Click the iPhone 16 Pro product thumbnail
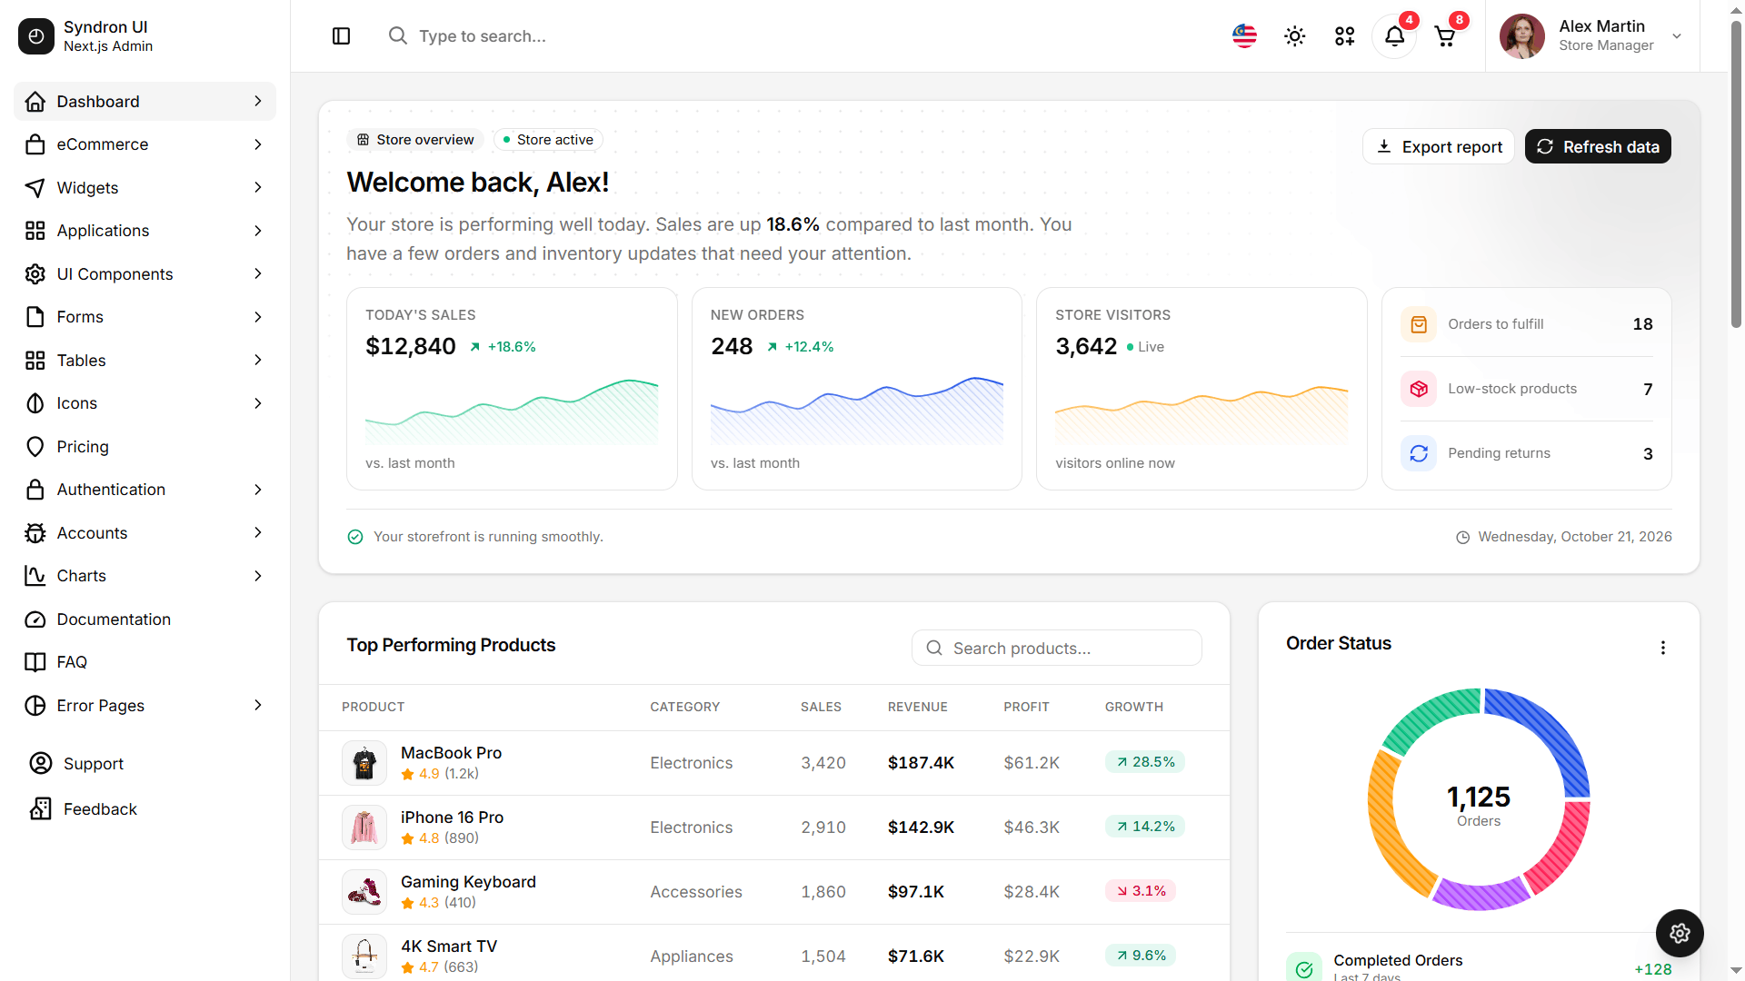Image resolution: width=1745 pixels, height=981 pixels. [364, 827]
